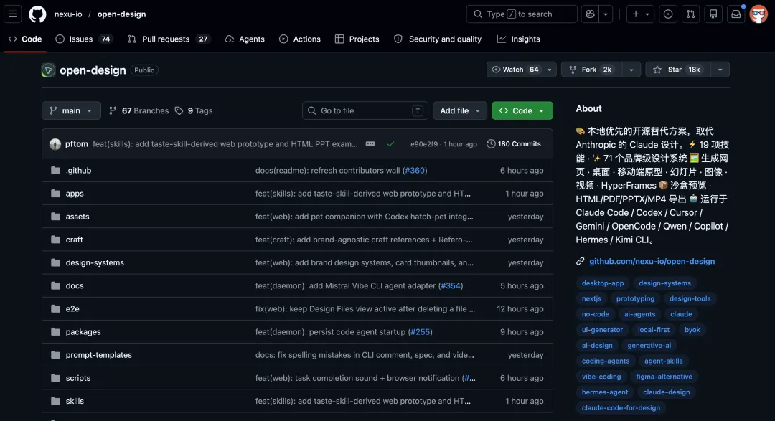The image size is (775, 421).
Task: Star the open-design repository
Action: (x=678, y=70)
